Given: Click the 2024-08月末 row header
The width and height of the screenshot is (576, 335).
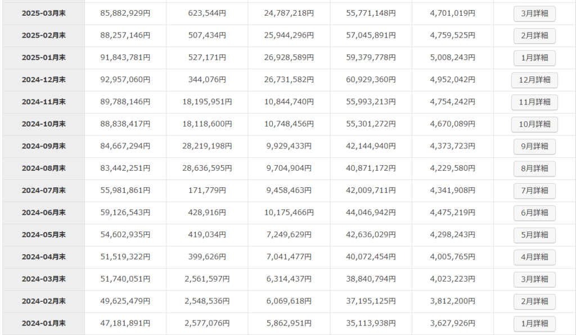Looking at the screenshot, I should point(43,169).
